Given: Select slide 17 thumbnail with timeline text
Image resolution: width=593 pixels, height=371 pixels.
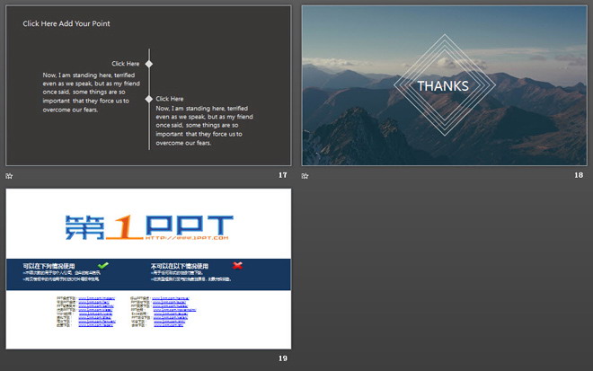Looking at the screenshot, I should (148, 85).
